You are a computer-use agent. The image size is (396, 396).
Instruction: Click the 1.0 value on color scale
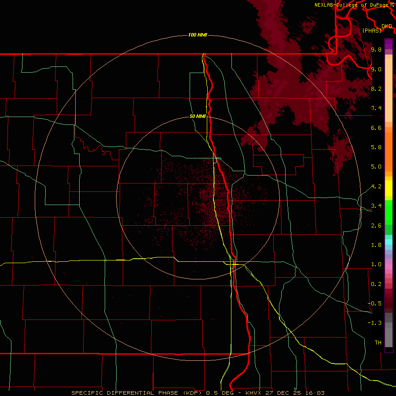pyautogui.click(x=376, y=264)
